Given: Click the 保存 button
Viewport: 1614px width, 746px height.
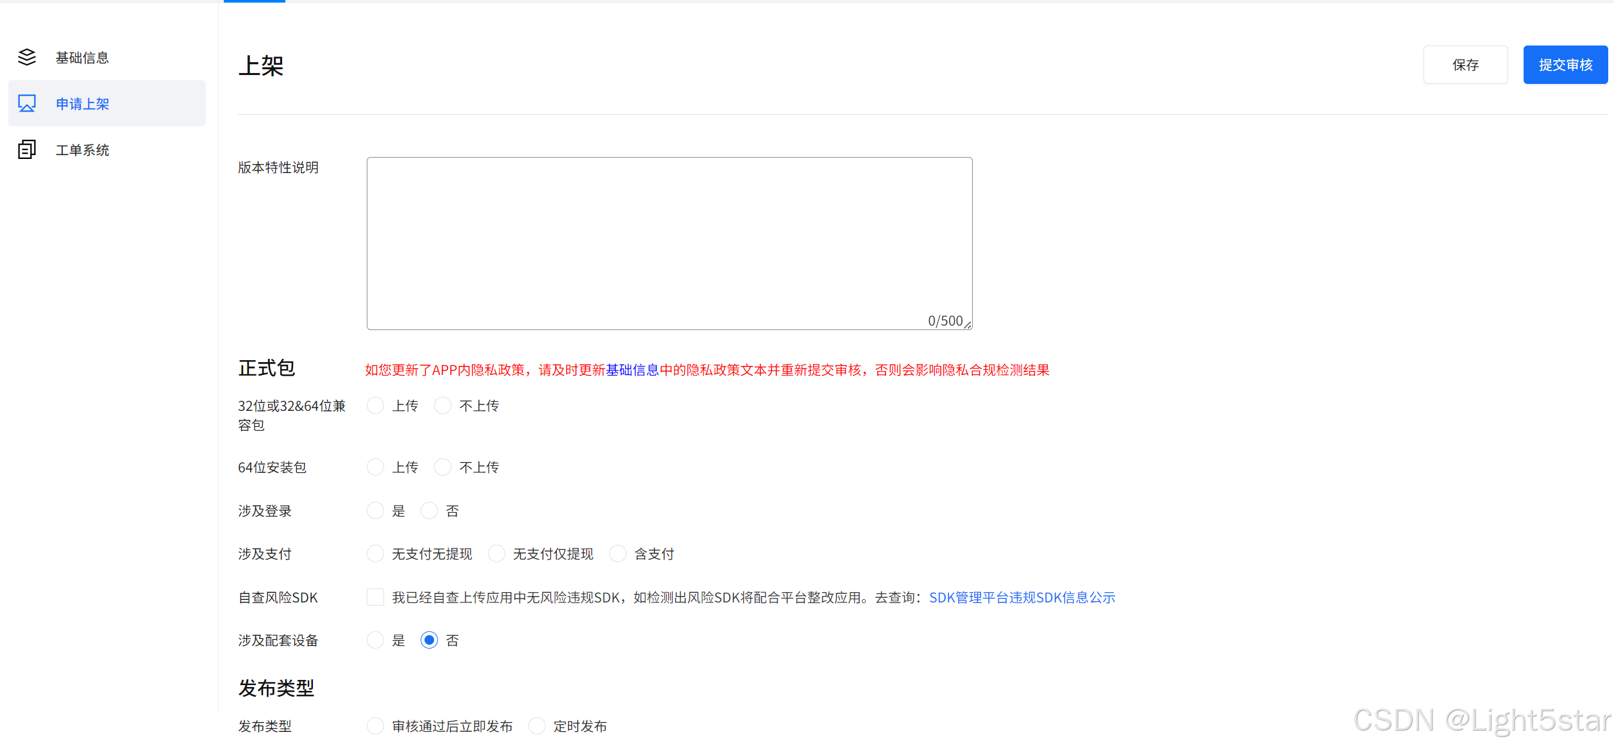Looking at the screenshot, I should (1465, 65).
